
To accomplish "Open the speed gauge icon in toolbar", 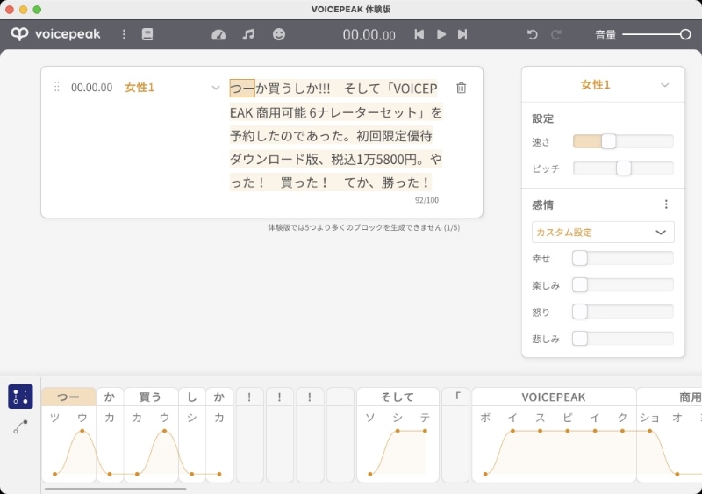I will coord(218,34).
